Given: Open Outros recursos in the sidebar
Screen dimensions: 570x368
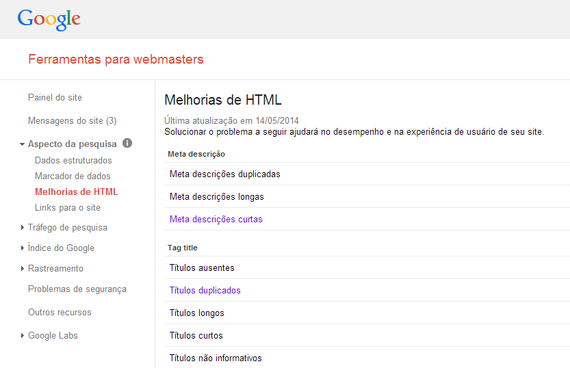Looking at the screenshot, I should click(60, 313).
